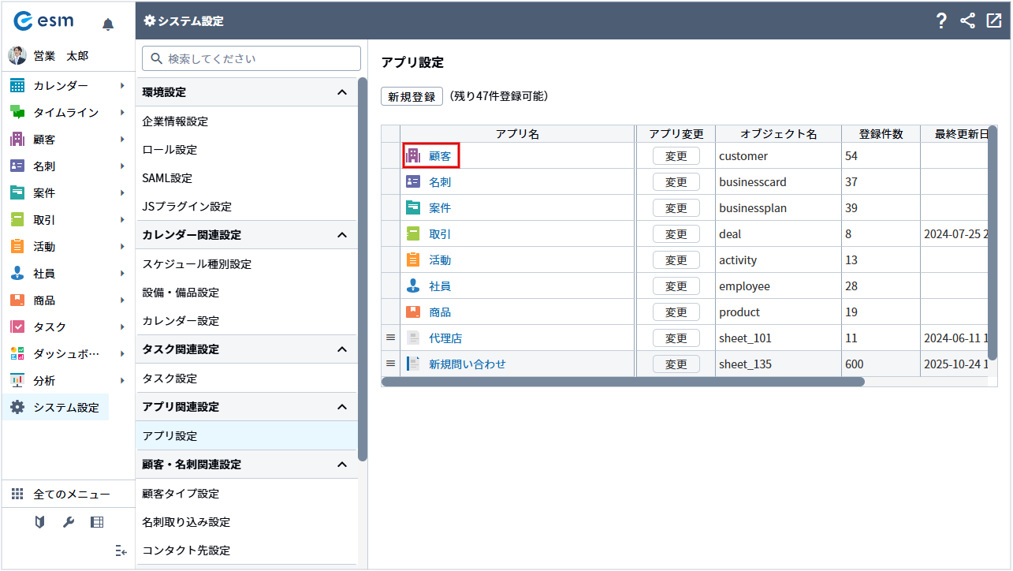Click the notification bell icon

[x=108, y=24]
